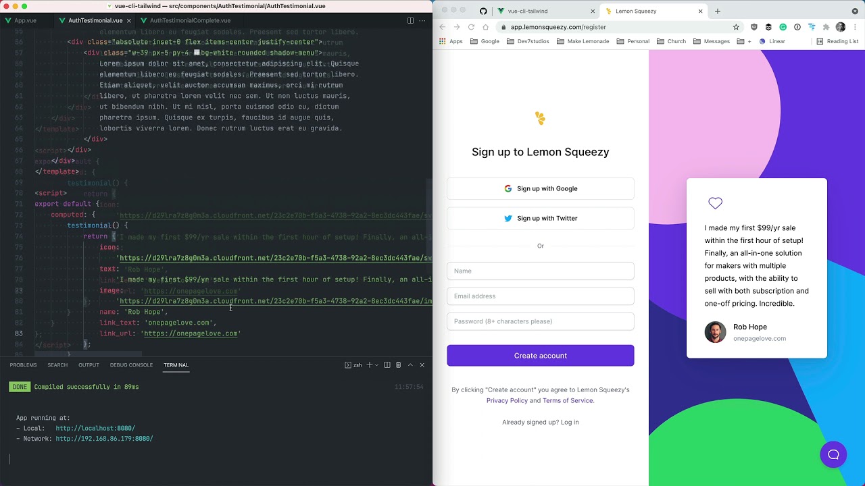Open the Tailwind extension icon in toolbar
Viewport: 865px width, 486px height.
pyautogui.click(x=812, y=27)
